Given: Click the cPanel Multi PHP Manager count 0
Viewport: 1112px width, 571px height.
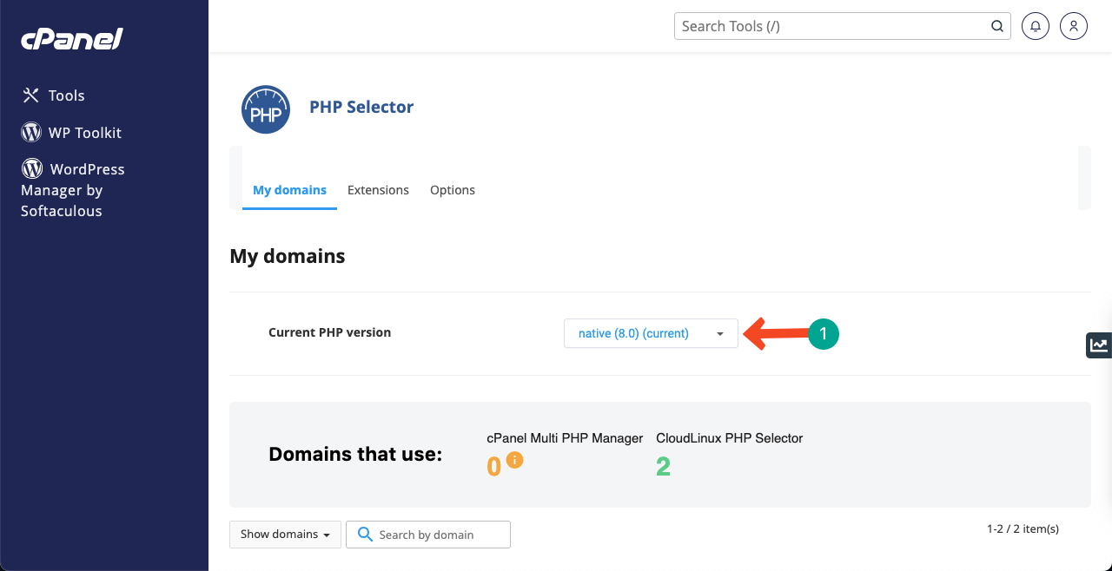Looking at the screenshot, I should coord(494,467).
